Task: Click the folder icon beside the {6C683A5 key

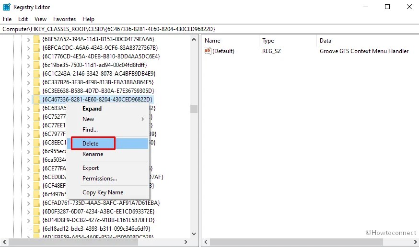Action: [x=36, y=108]
